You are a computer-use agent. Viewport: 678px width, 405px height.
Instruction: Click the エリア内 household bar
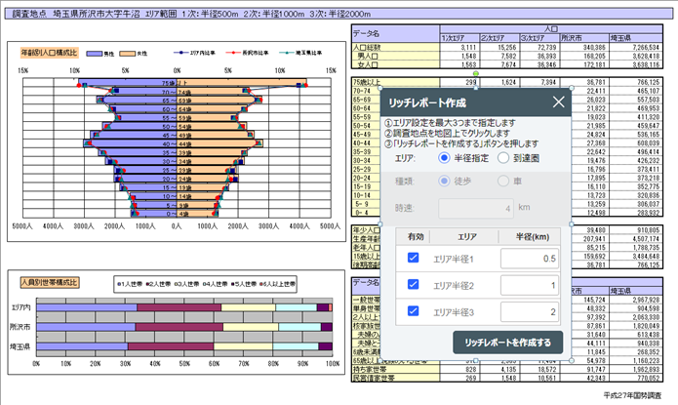(x=184, y=307)
